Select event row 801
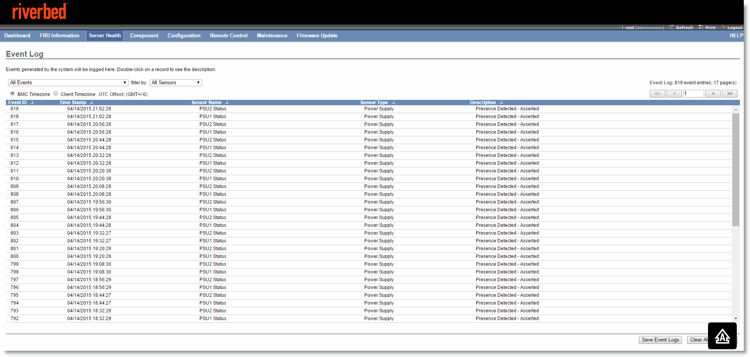This screenshot has width=750, height=357. click(x=369, y=249)
